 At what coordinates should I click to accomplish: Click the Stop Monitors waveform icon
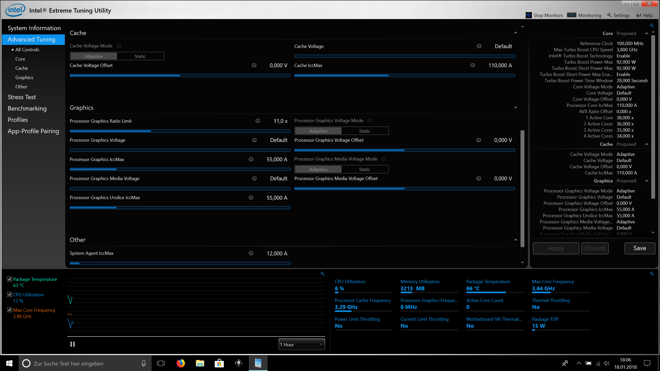point(529,15)
